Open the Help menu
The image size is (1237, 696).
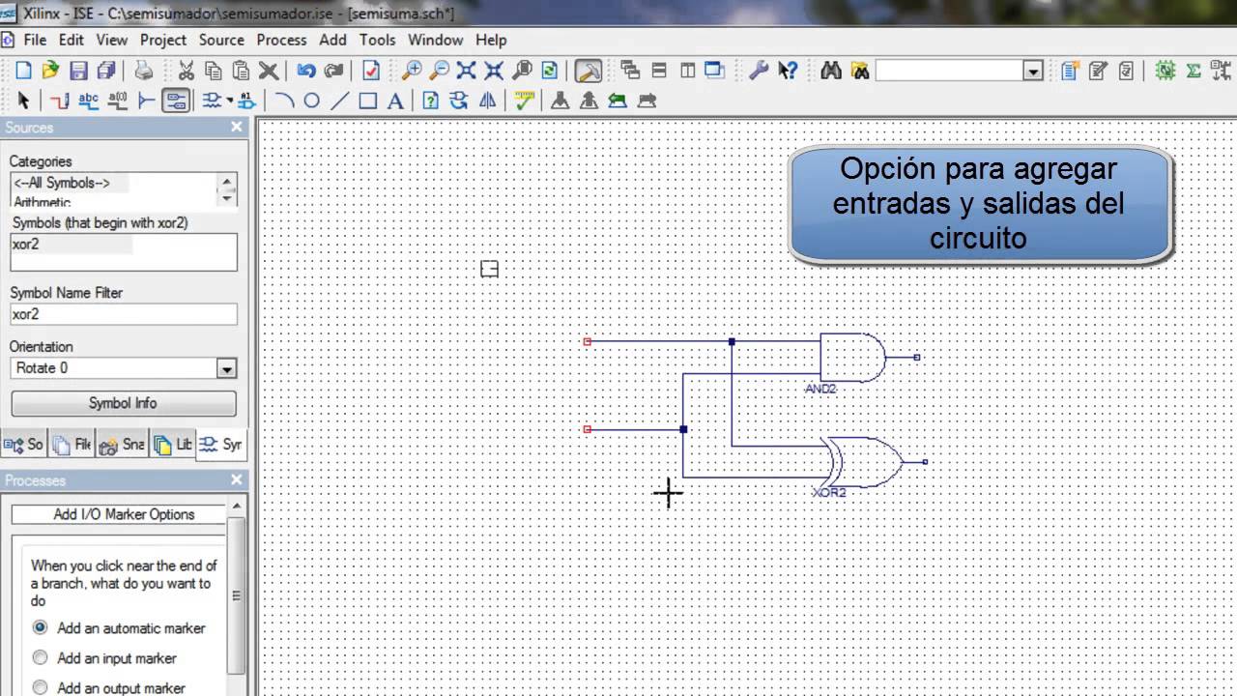click(491, 40)
